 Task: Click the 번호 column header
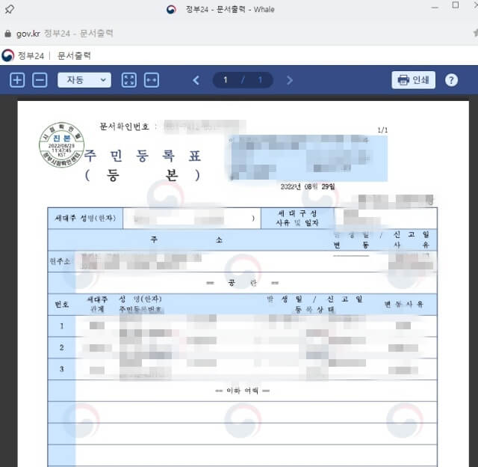click(61, 304)
